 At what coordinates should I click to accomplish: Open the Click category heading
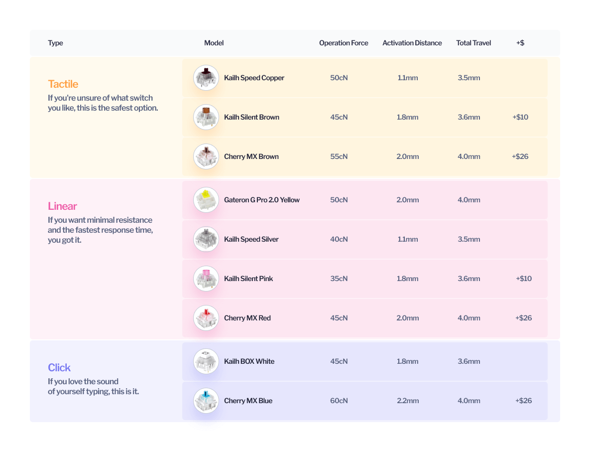click(x=59, y=367)
